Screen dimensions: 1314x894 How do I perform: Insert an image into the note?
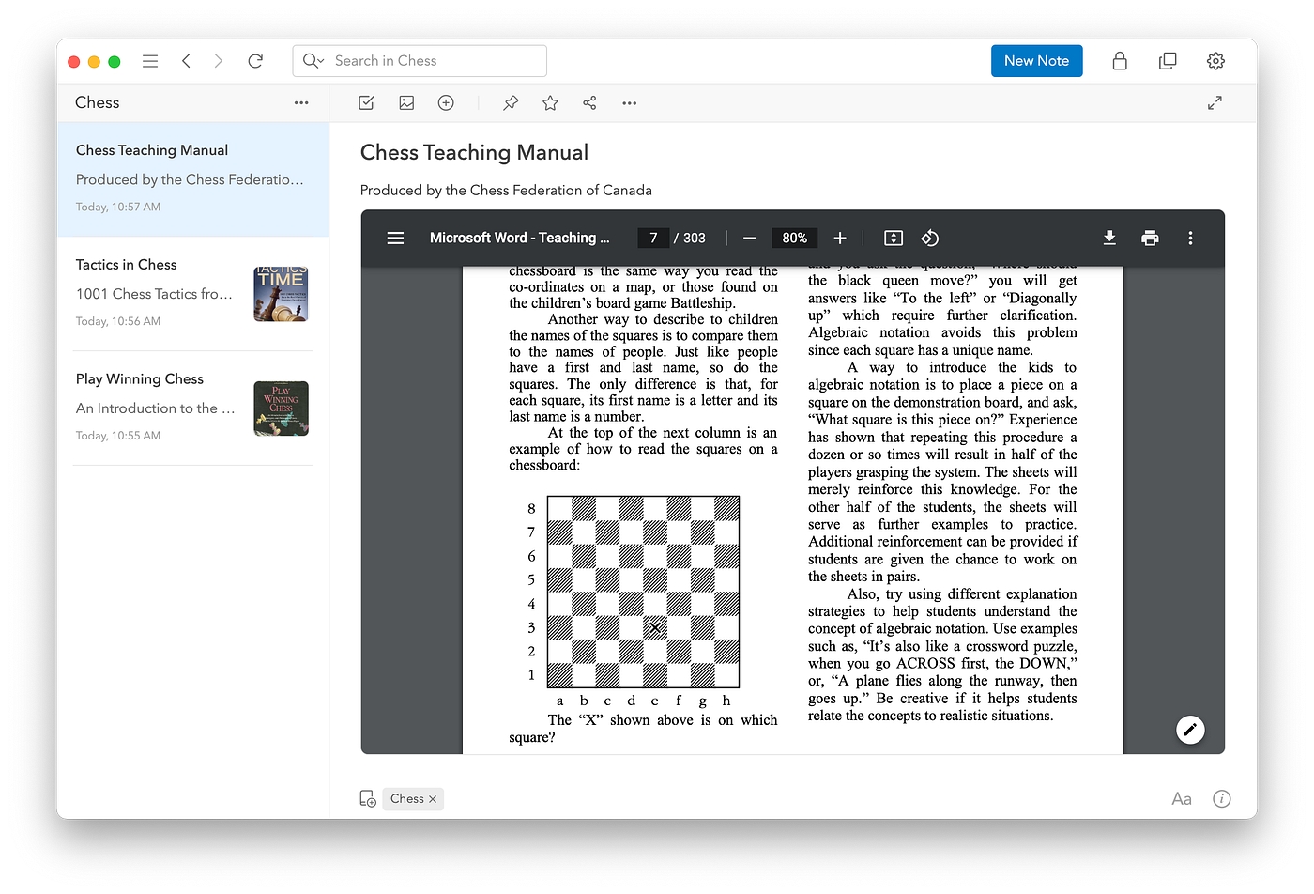[x=406, y=103]
